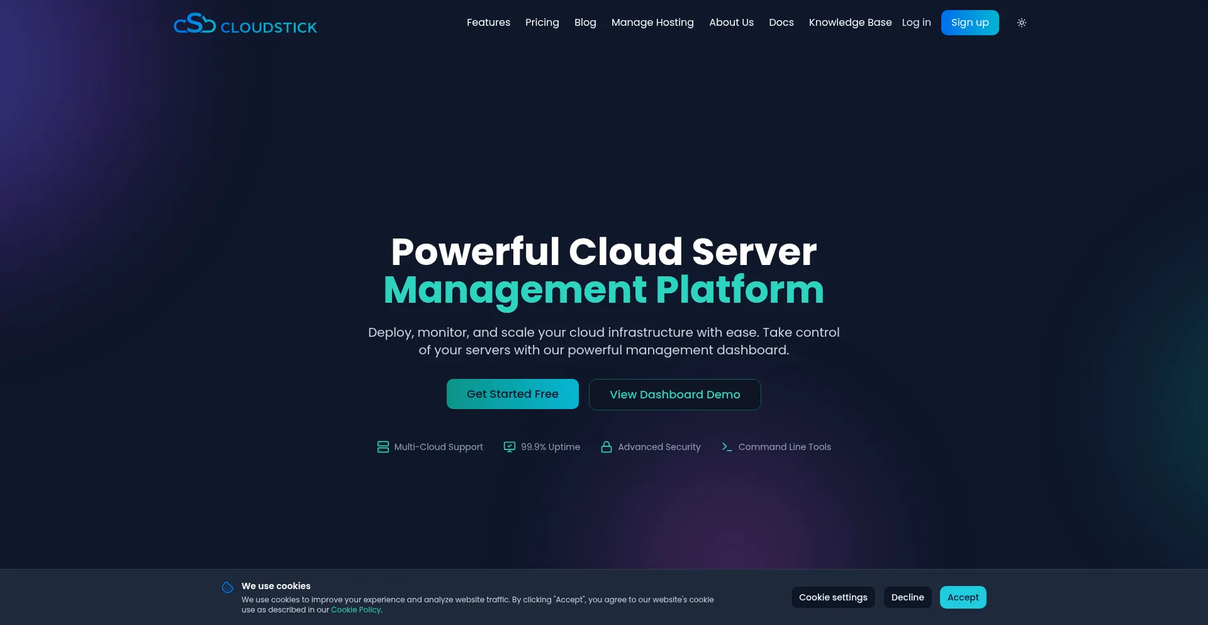Select Manage Hosting in navigation
1208x625 pixels.
click(x=652, y=23)
